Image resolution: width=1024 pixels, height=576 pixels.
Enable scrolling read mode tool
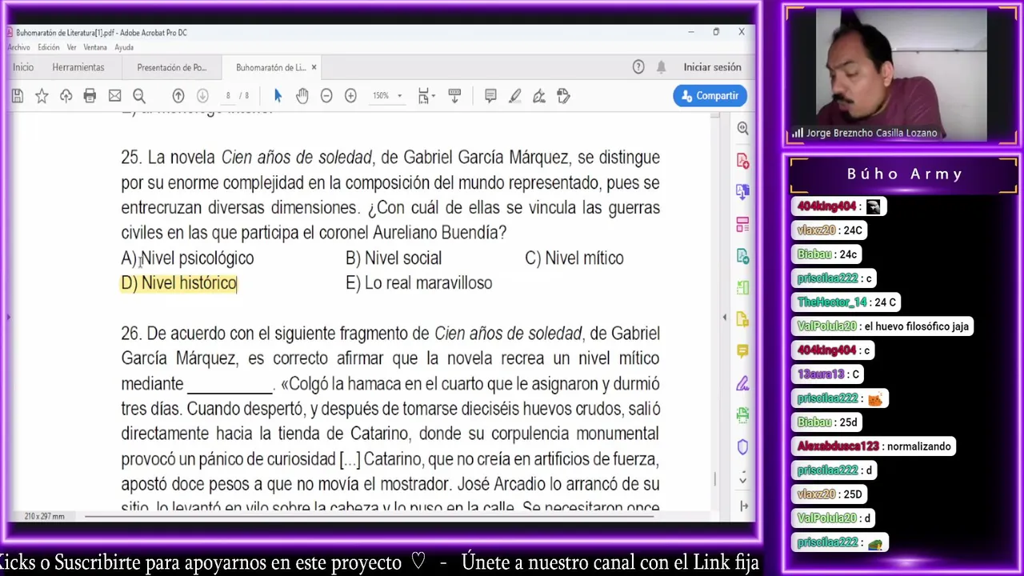[x=454, y=96]
